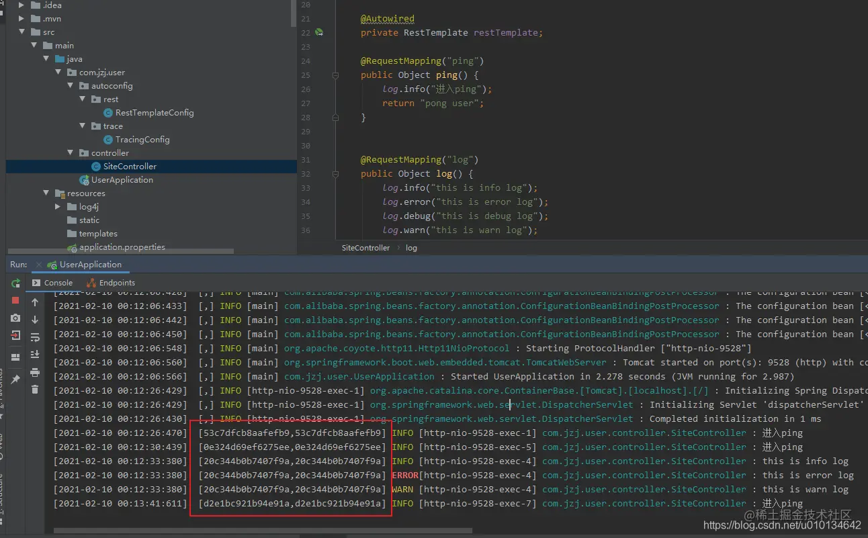Viewport: 868px width, 538px height.
Task: Click the @Autowired annotation in editor
Action: click(387, 18)
